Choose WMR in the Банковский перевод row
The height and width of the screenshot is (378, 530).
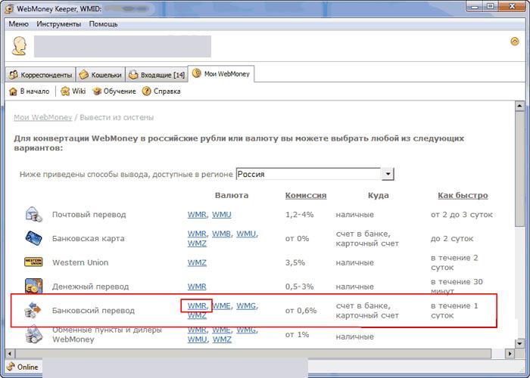(x=197, y=305)
